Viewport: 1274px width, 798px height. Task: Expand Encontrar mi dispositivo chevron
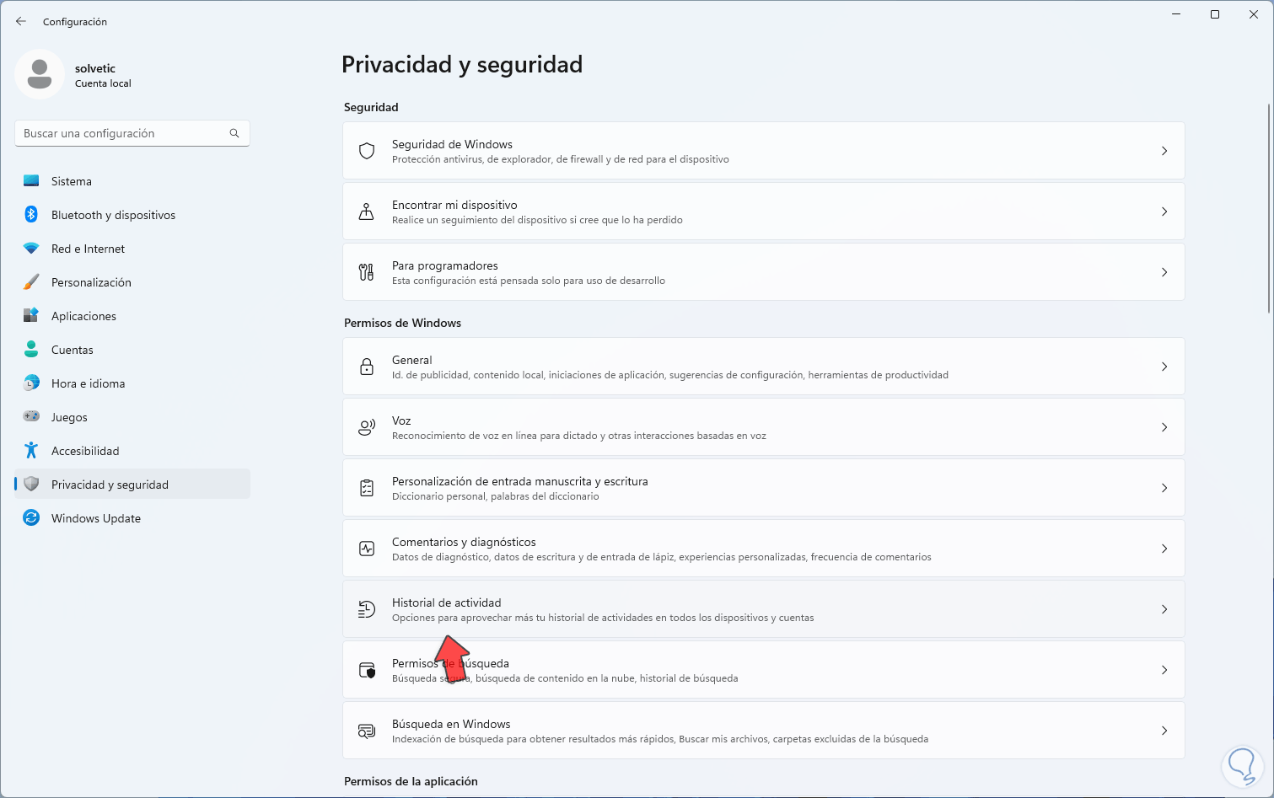(1164, 212)
